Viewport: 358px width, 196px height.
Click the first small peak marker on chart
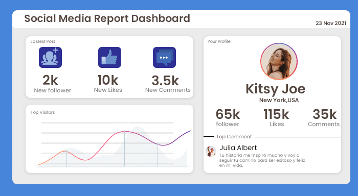click(x=66, y=151)
